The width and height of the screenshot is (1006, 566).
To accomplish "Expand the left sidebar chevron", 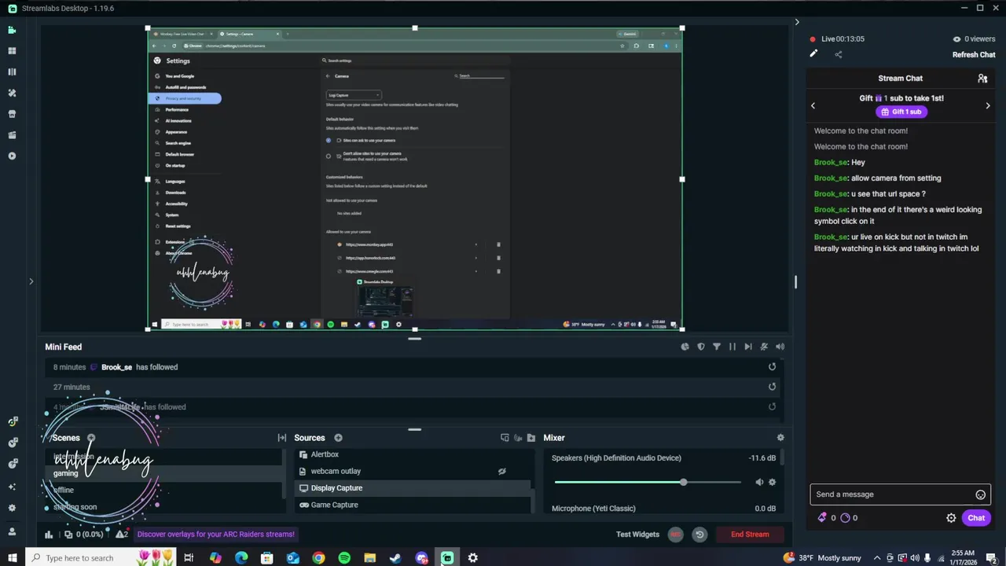I will click(31, 281).
